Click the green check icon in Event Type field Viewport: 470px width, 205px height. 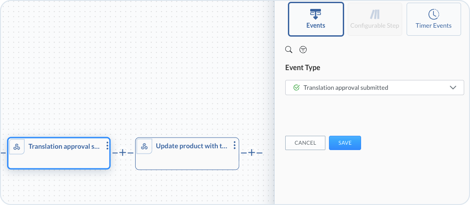tap(296, 88)
